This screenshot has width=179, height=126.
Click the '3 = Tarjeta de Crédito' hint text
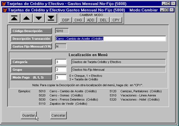coord(83,80)
